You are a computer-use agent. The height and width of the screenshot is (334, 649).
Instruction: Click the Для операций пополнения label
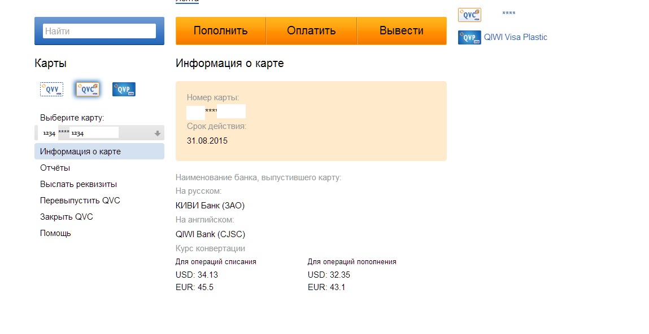point(352,262)
